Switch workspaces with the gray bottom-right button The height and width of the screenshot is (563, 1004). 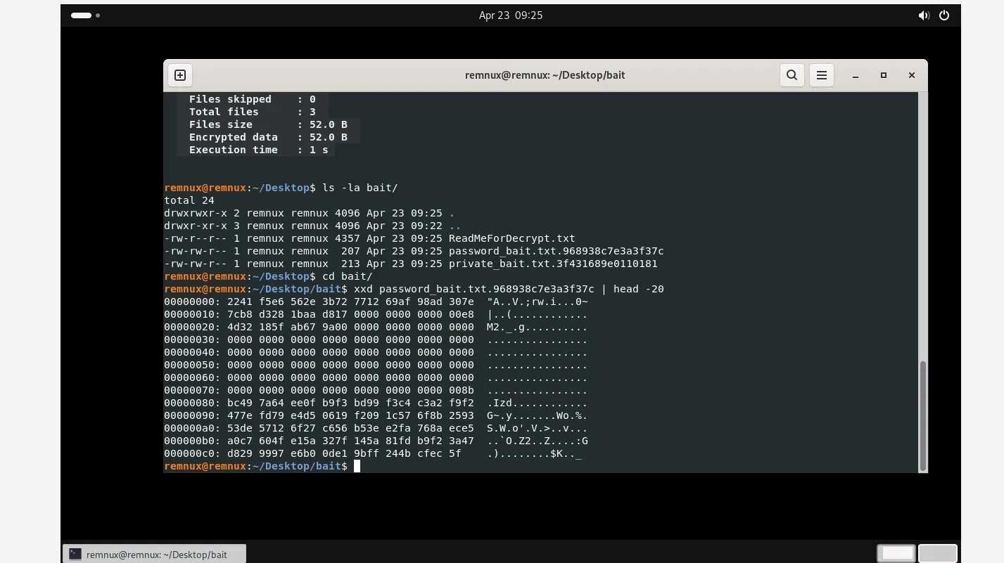click(937, 553)
